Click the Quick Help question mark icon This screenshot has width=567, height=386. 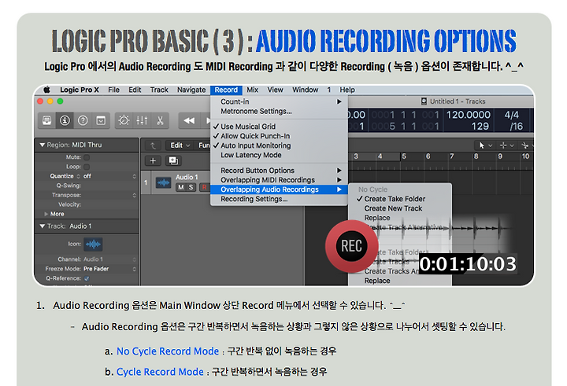pos(83,120)
